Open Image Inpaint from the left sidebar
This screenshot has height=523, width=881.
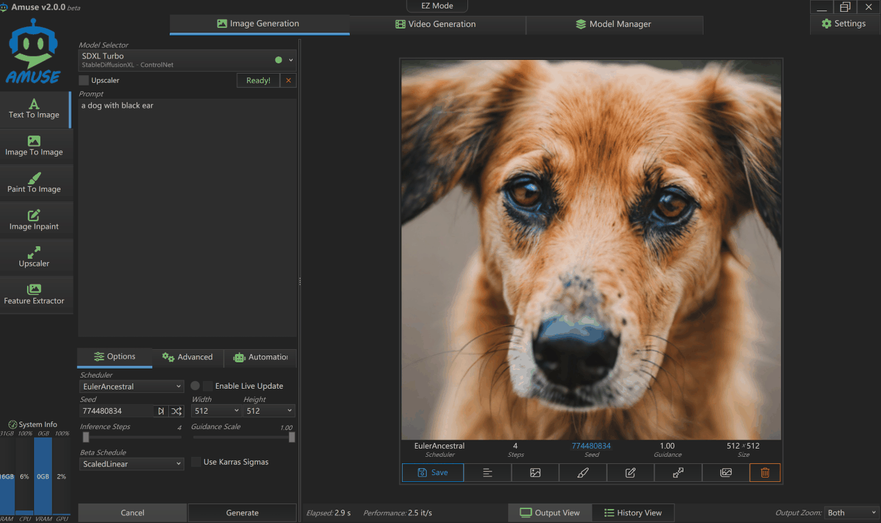(x=34, y=220)
